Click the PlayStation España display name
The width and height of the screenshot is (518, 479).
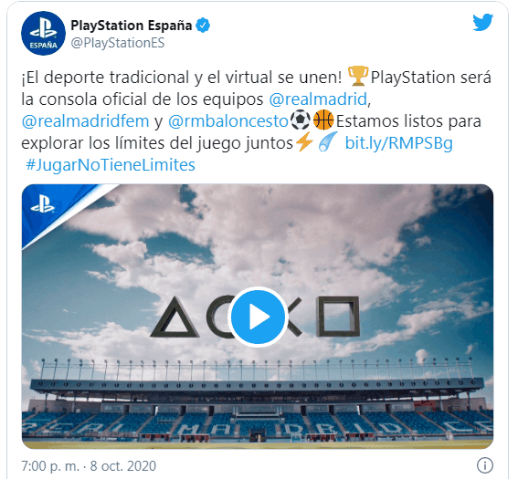(132, 26)
